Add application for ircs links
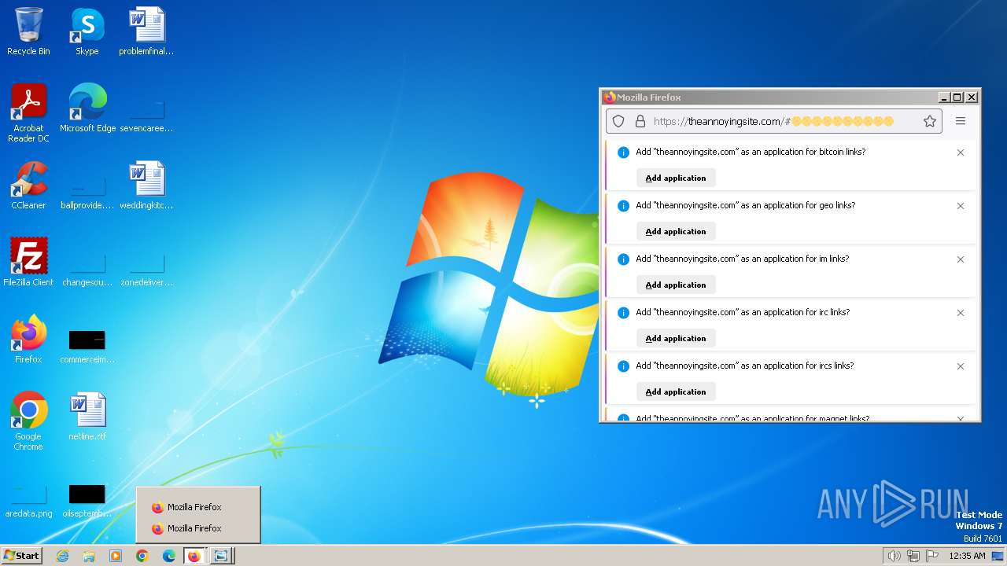Image resolution: width=1007 pixels, height=566 pixels. click(x=676, y=391)
